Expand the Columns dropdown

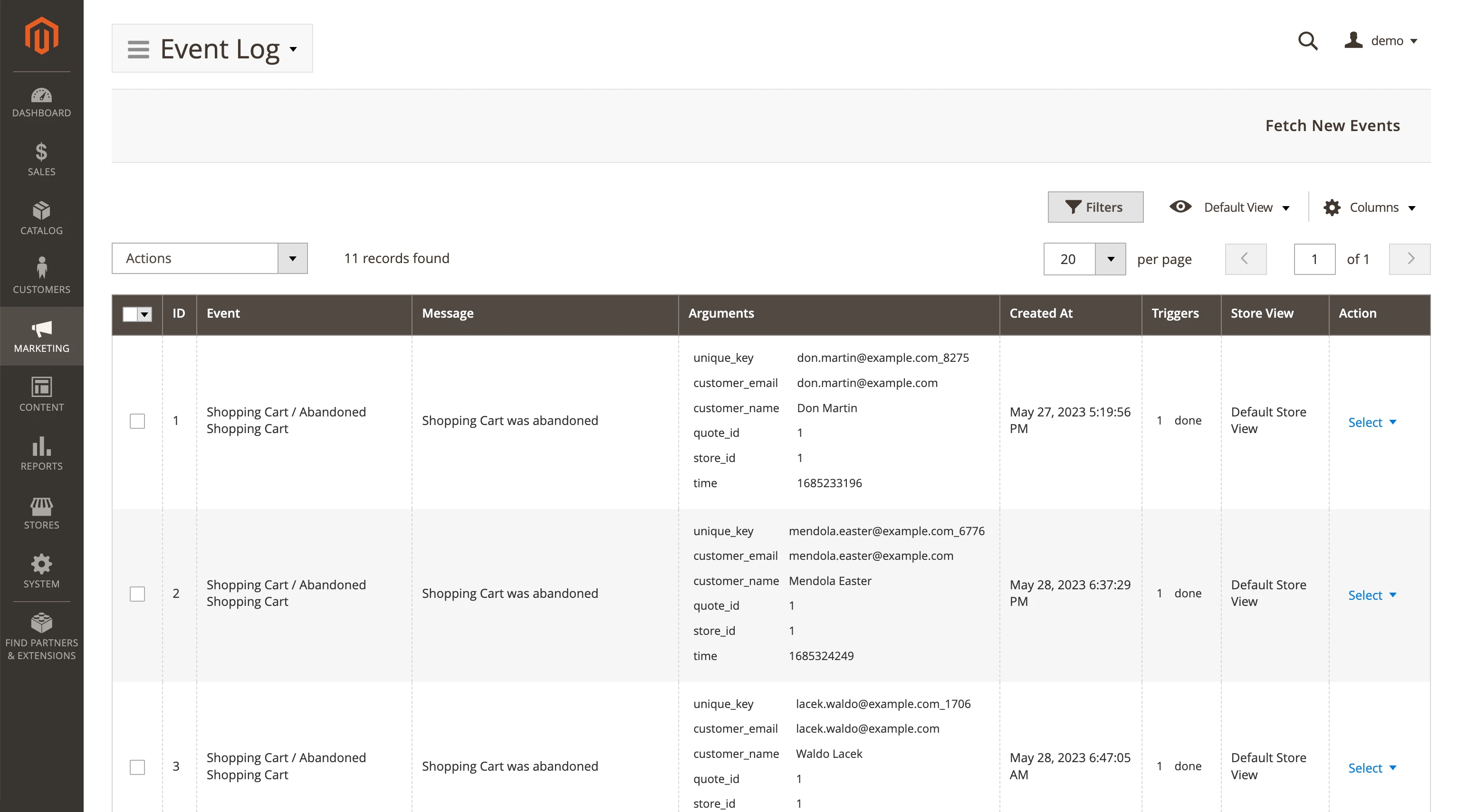[1369, 208]
